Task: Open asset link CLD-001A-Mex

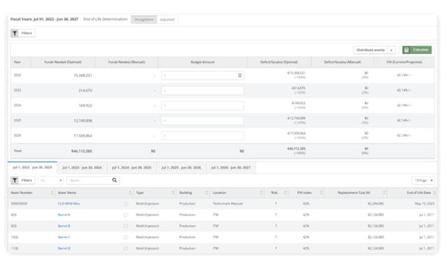Action: pyautogui.click(x=68, y=204)
